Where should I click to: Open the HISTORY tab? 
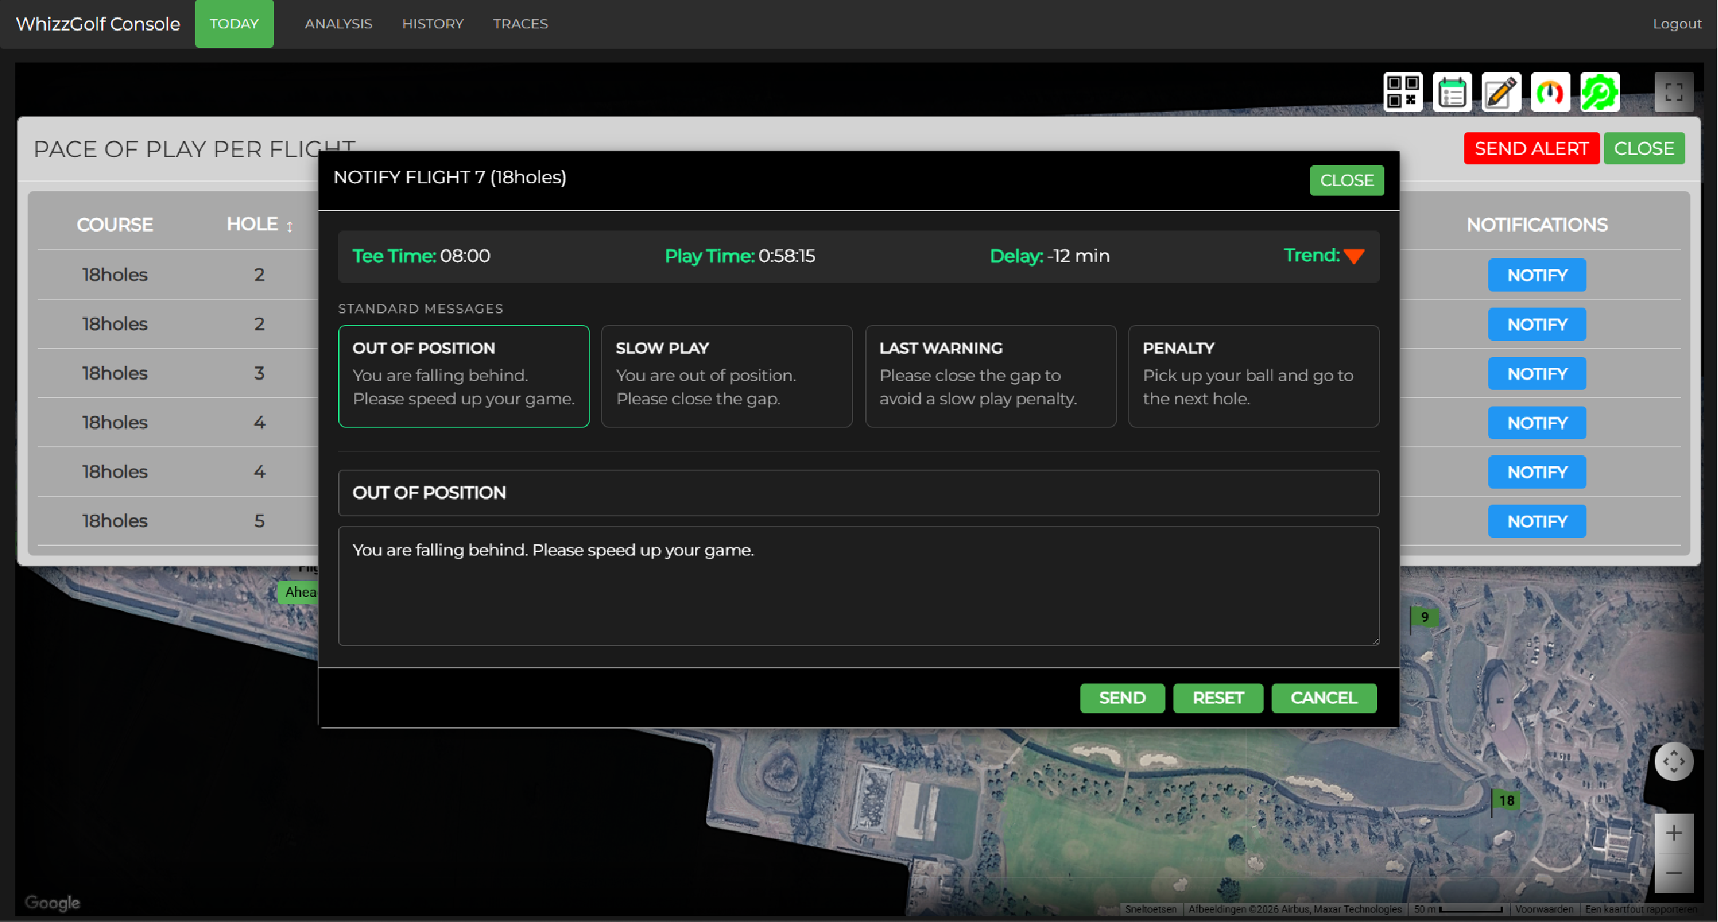pyautogui.click(x=433, y=24)
